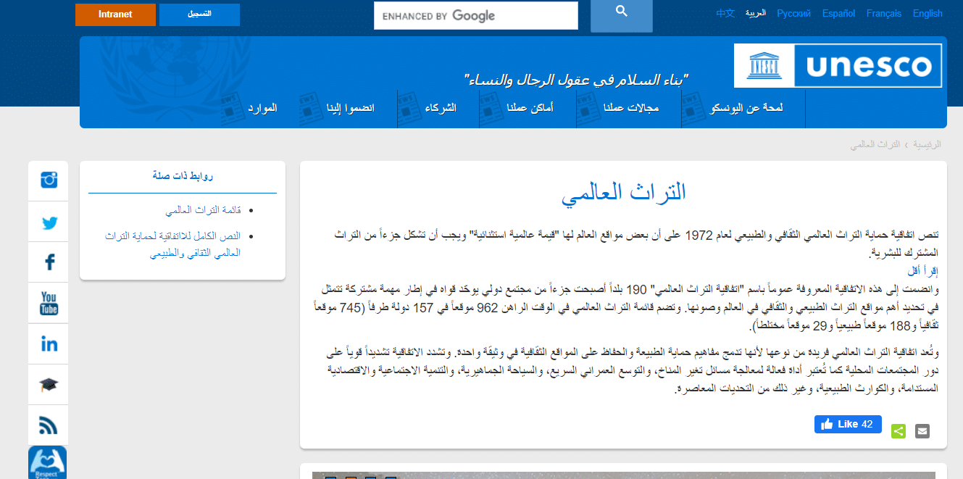This screenshot has width=963, height=479.
Task: Click the gray email envelope icon
Action: (x=922, y=431)
